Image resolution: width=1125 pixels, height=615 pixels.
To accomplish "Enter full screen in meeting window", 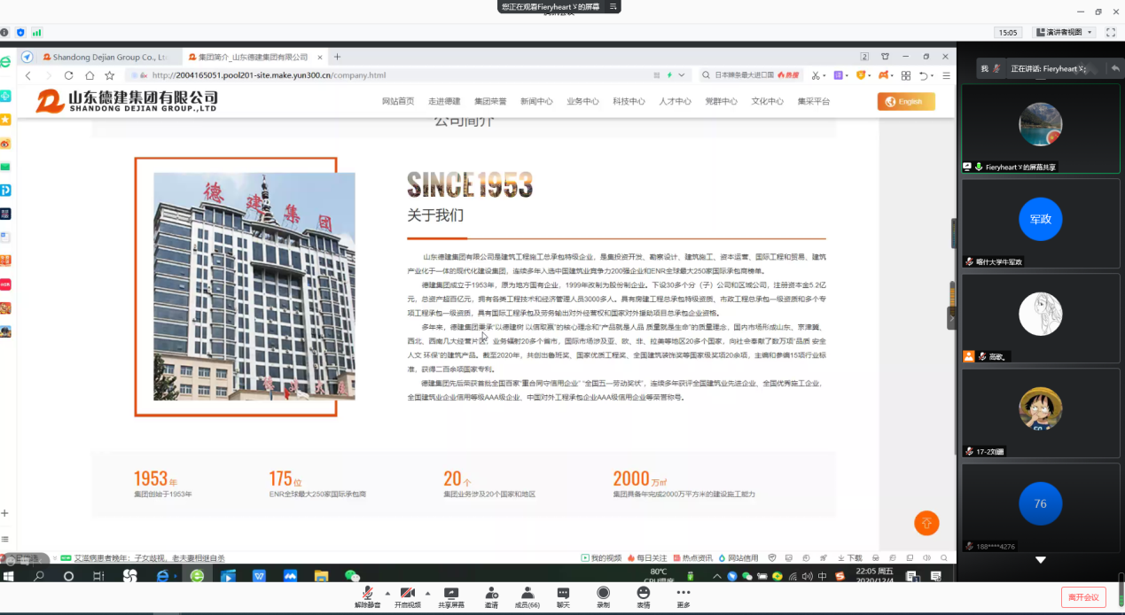I will click(1112, 32).
